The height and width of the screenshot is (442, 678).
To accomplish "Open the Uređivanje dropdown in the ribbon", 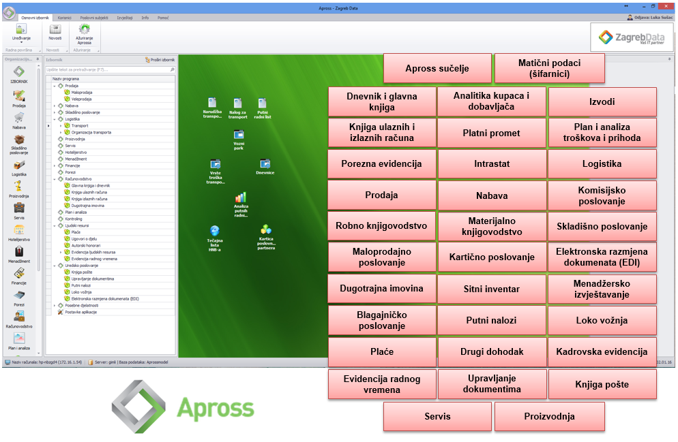I will [x=21, y=33].
